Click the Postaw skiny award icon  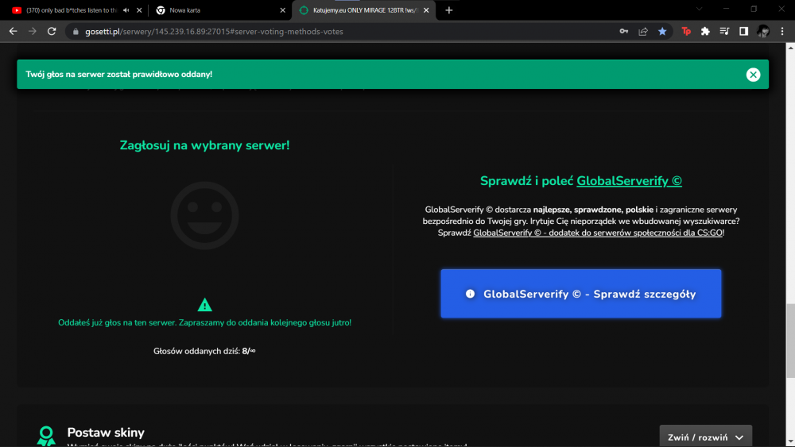[46, 436]
